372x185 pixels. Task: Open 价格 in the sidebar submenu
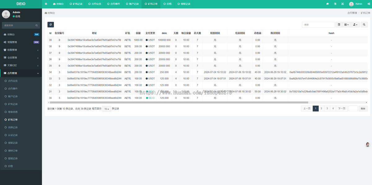click(21, 166)
